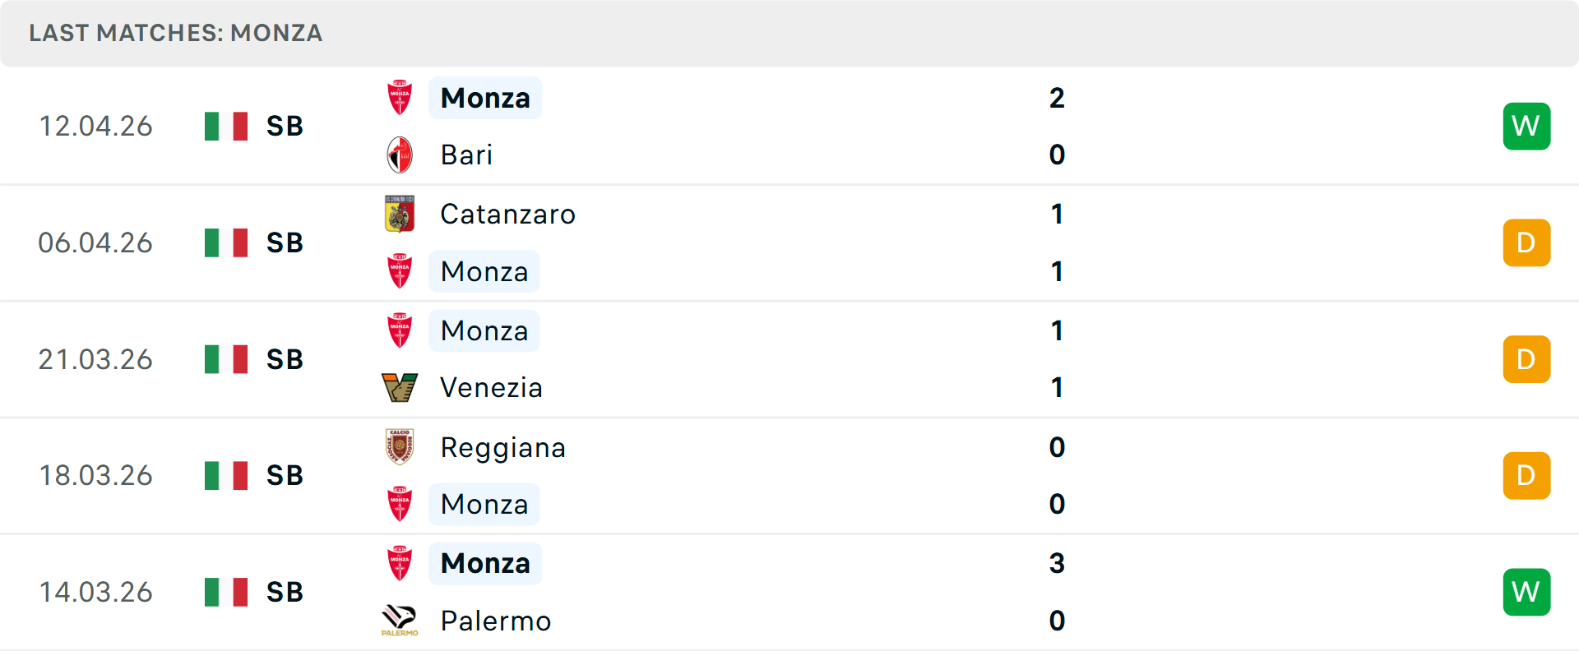The image size is (1579, 651).
Task: Open the Reggiana team link
Action: tap(502, 447)
